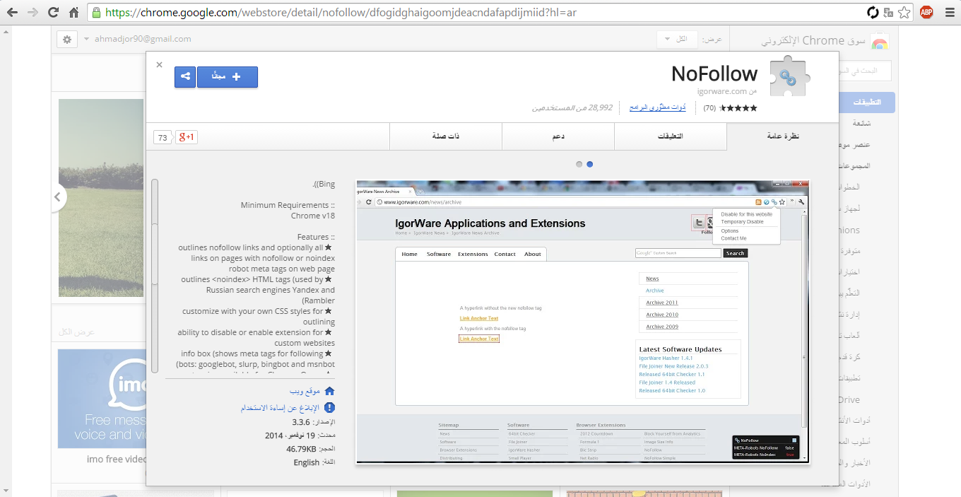Open the موقع ويب website link
961x497 pixels.
[x=305, y=391]
